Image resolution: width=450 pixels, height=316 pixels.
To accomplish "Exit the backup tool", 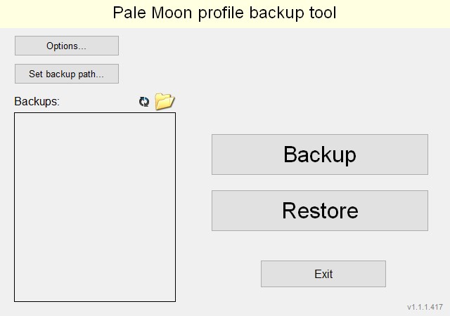I will (x=323, y=274).
